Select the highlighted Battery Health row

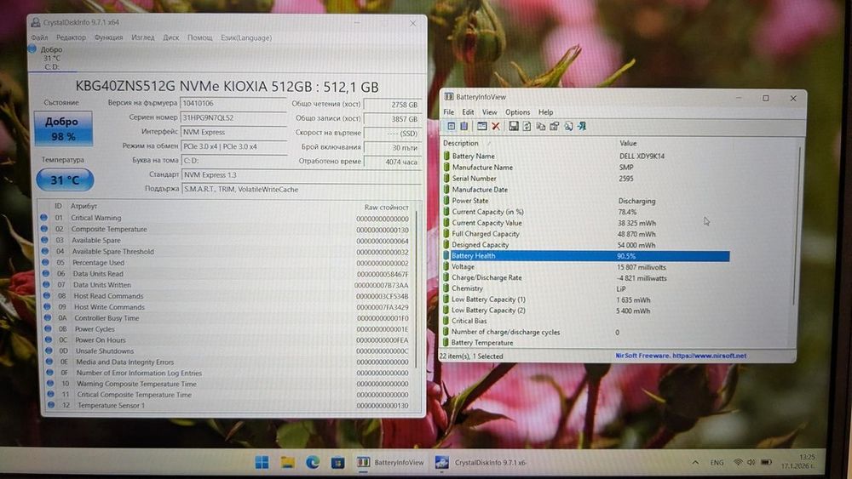586,255
